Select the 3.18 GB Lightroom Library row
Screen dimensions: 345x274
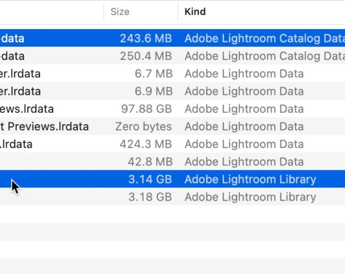(x=173, y=197)
